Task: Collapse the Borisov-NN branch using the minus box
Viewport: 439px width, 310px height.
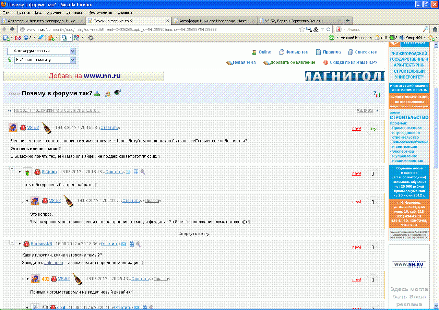Action: (x=12, y=242)
